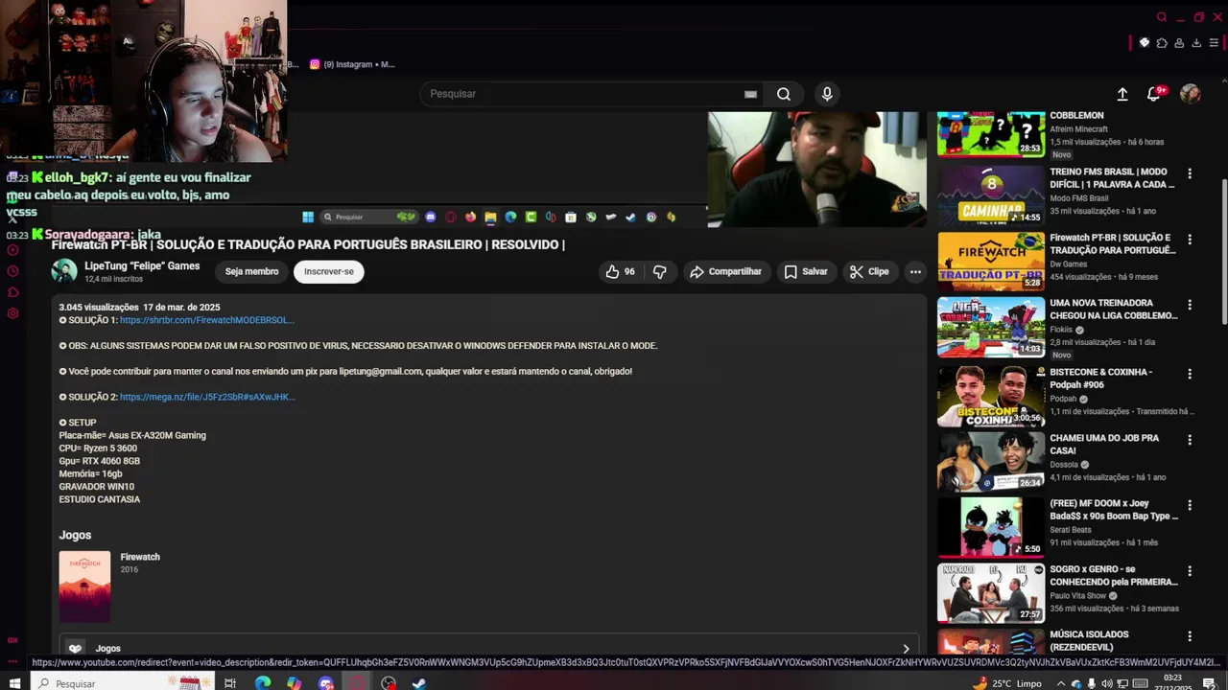The height and width of the screenshot is (690, 1228).
Task: Activate voice search microphone icon
Action: pyautogui.click(x=827, y=94)
